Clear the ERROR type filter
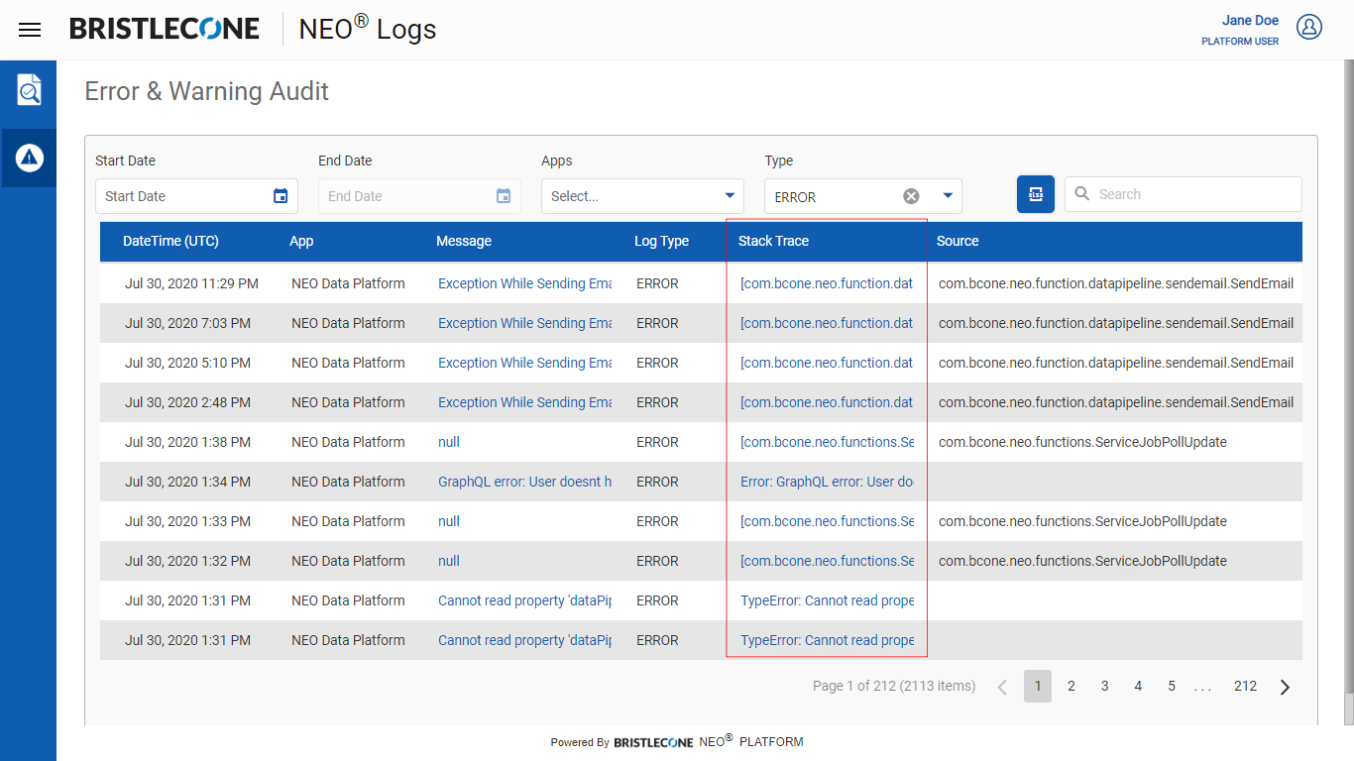The image size is (1354, 761). pyautogui.click(x=911, y=196)
